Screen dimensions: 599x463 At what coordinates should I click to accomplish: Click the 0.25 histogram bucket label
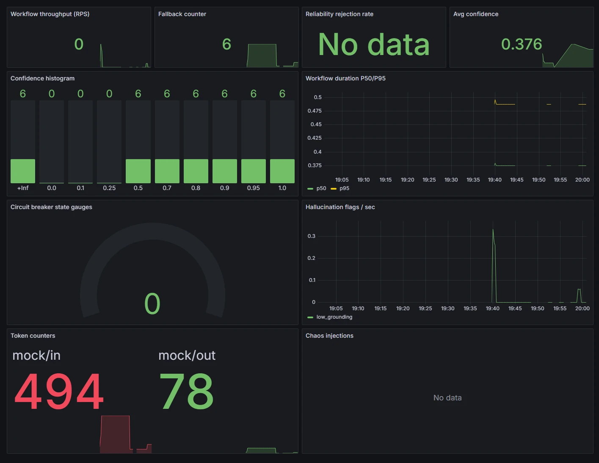pyautogui.click(x=109, y=188)
